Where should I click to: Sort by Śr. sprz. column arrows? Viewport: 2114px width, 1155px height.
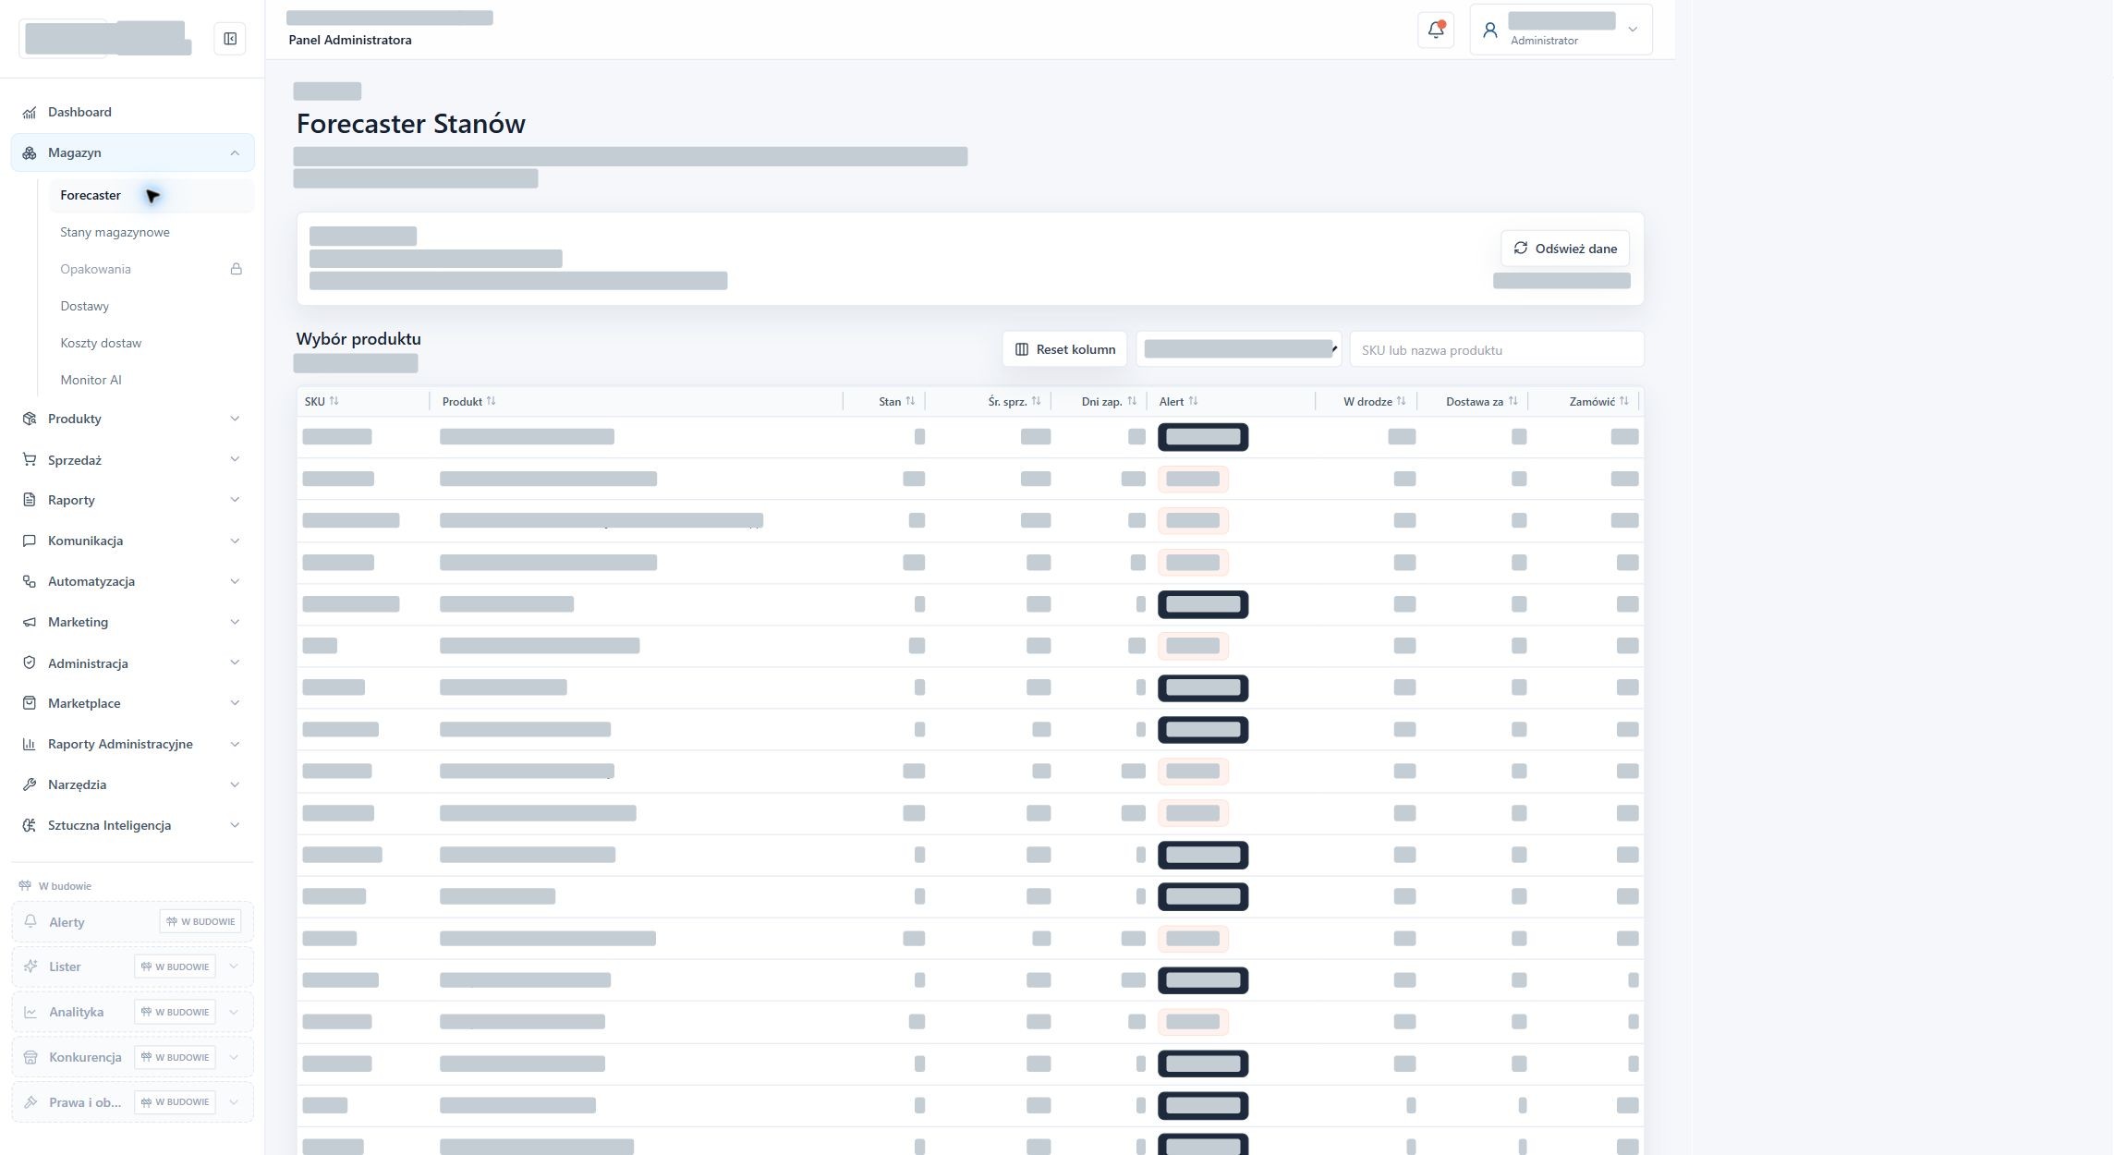1037,401
